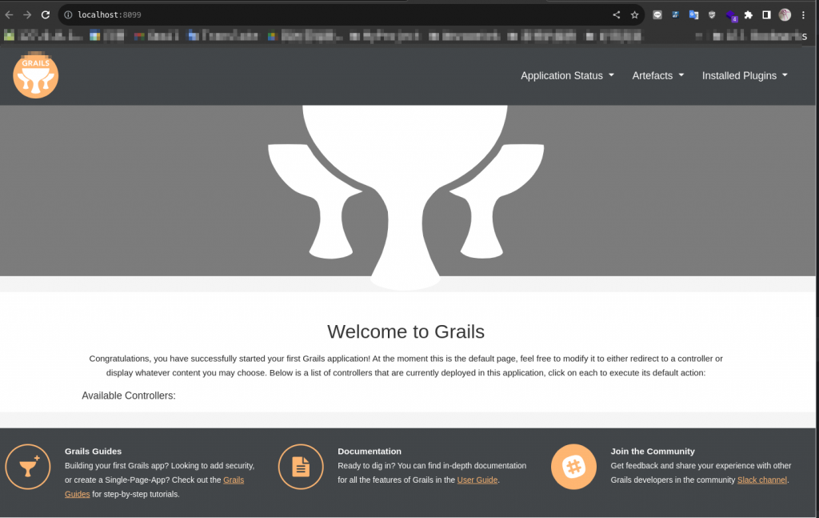Image resolution: width=819 pixels, height=518 pixels.
Task: Open the User Guide link
Action: tap(477, 480)
